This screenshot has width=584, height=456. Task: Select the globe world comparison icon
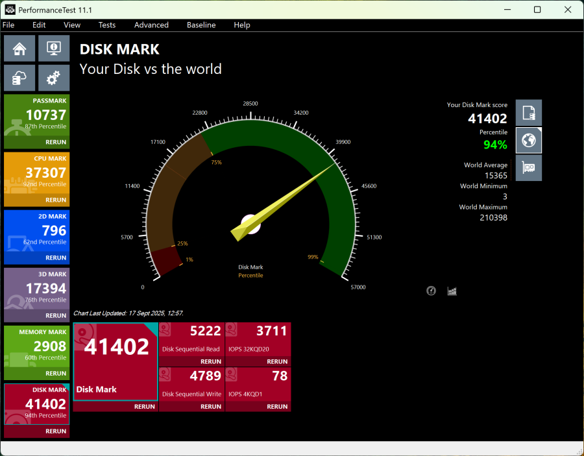(528, 140)
